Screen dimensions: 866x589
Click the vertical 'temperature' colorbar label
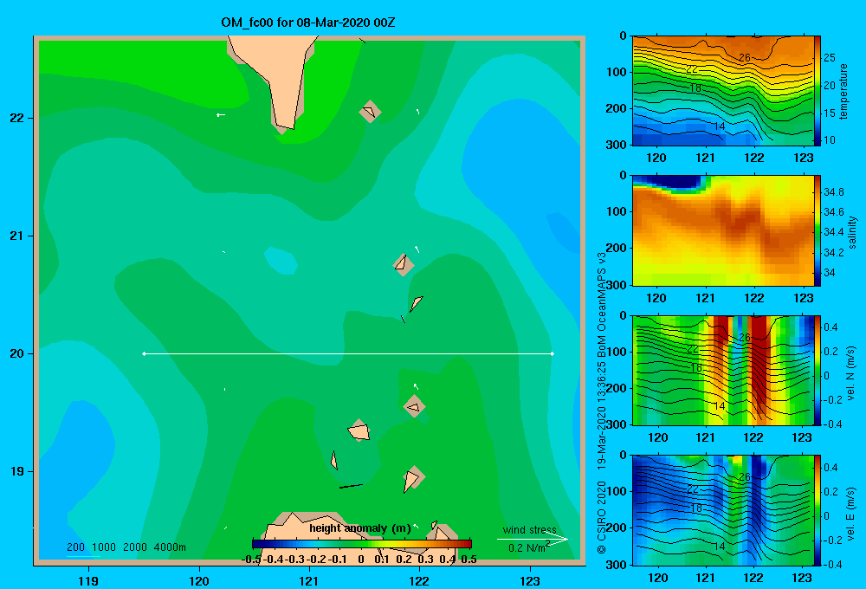843,91
